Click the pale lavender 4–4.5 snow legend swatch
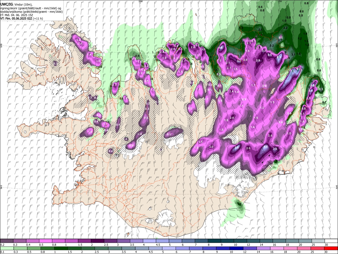The height and width of the screenshot is (254, 338). click(149, 241)
